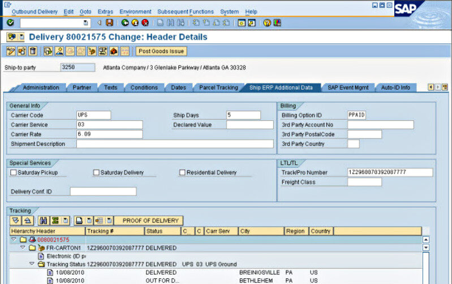
Task: Click the green Sum icon in Tracking toolbar
Action: [54, 221]
